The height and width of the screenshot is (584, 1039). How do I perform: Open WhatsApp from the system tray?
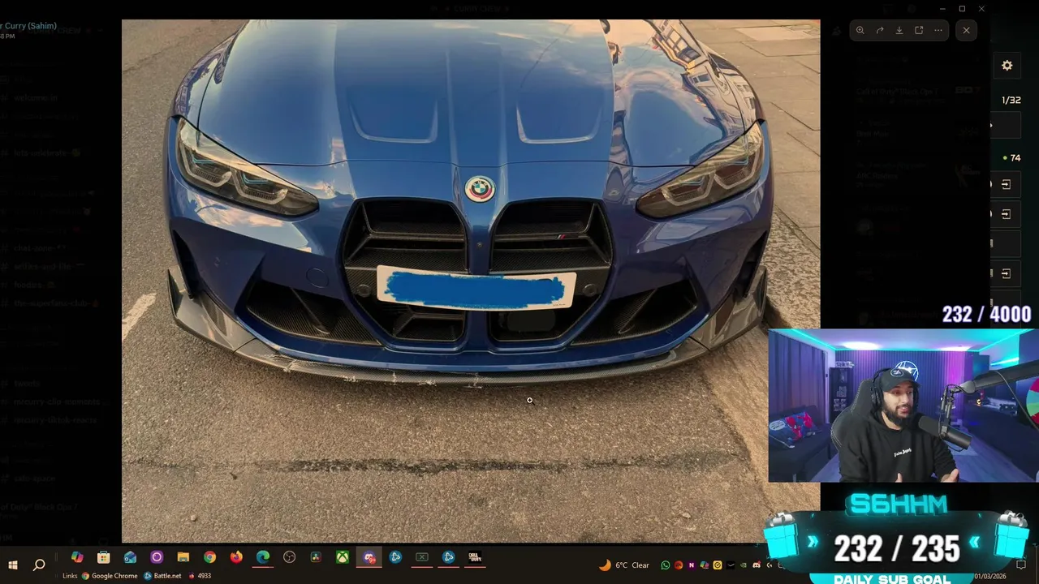click(666, 565)
